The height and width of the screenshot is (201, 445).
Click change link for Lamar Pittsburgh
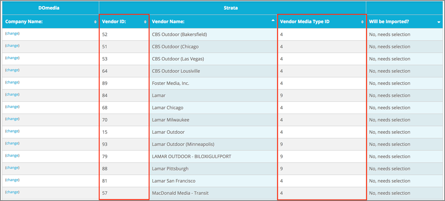click(13, 168)
